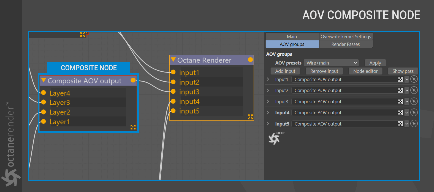Open the Input2 dropdown arrow
This screenshot has height=192, width=434.
407,90
